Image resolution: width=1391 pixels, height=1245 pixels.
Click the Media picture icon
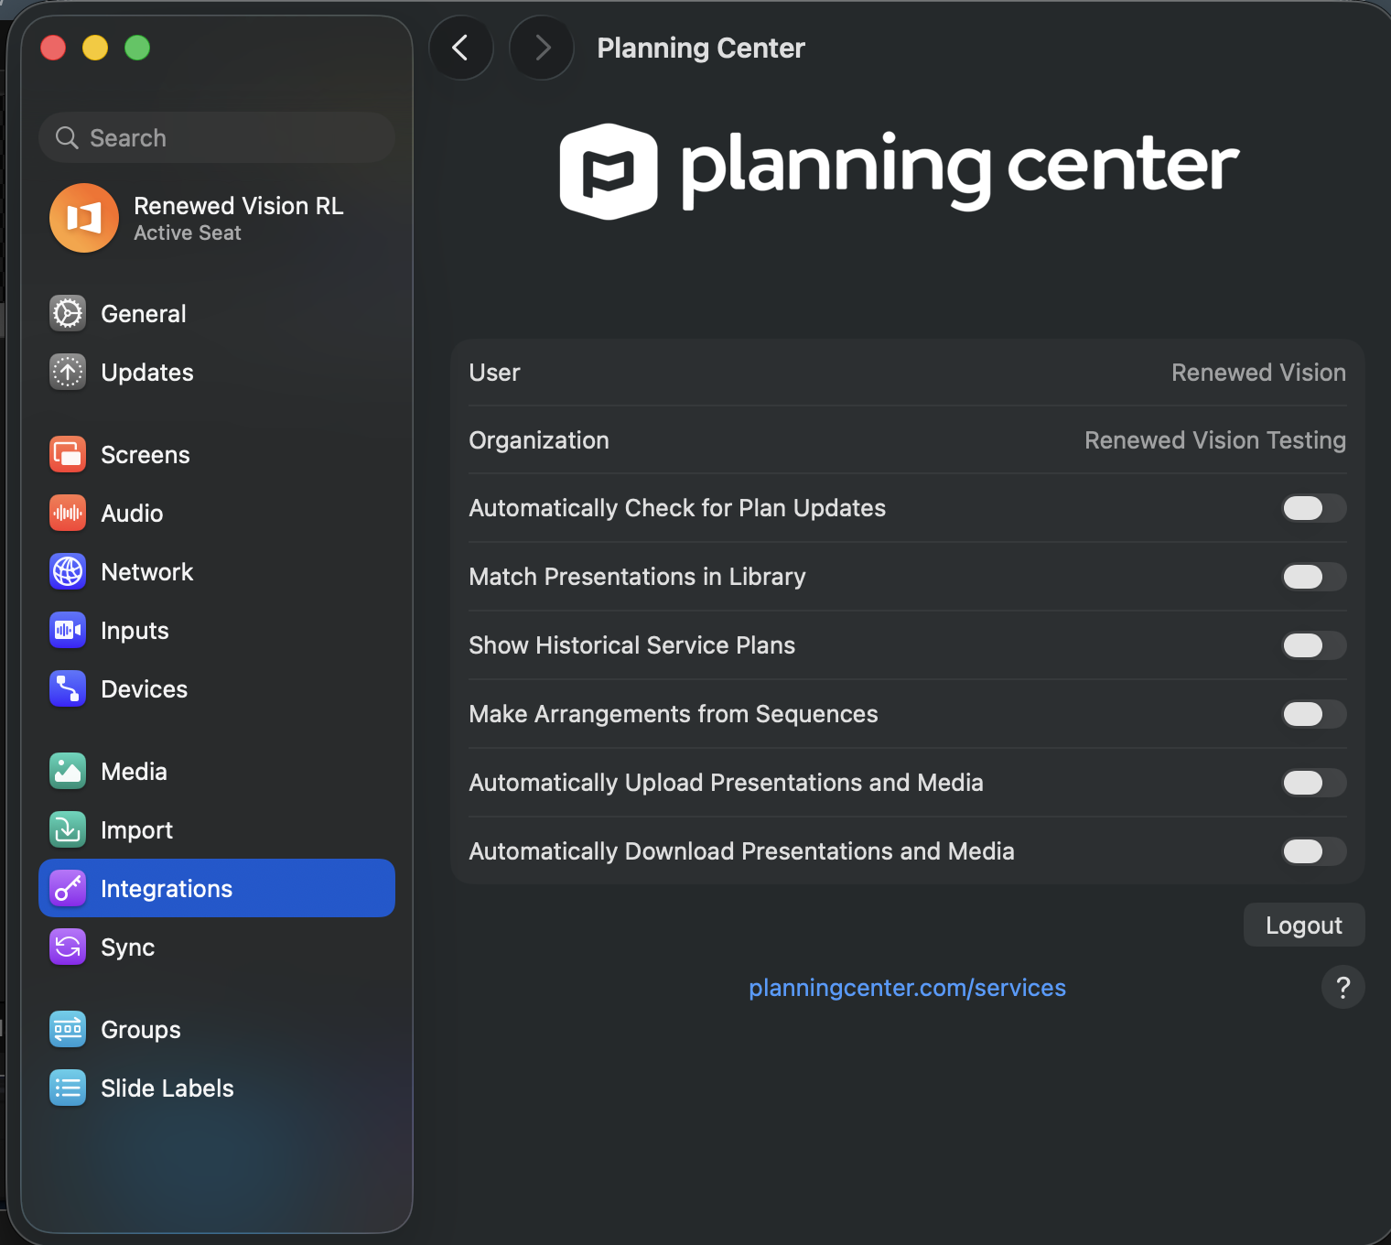(x=68, y=772)
